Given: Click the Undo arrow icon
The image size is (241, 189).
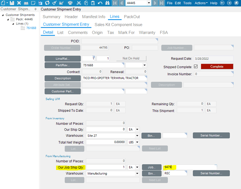Looking at the screenshot, I should [100, 3].
